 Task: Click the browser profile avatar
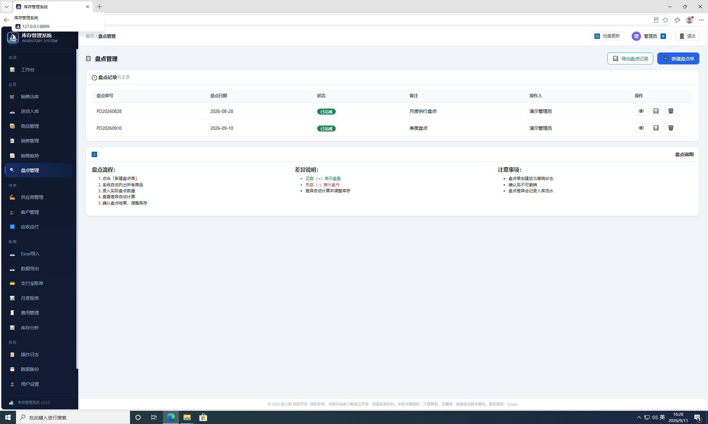pos(689,20)
